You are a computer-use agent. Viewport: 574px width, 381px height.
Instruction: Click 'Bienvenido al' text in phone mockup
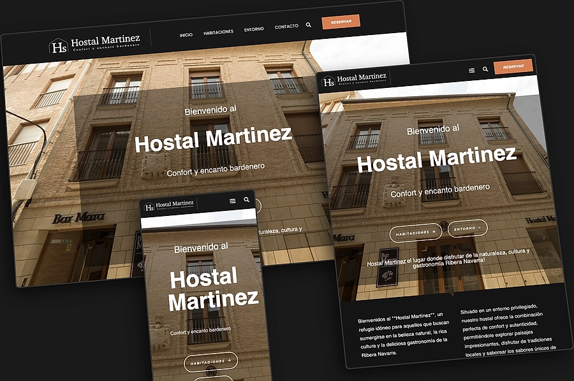click(x=201, y=248)
